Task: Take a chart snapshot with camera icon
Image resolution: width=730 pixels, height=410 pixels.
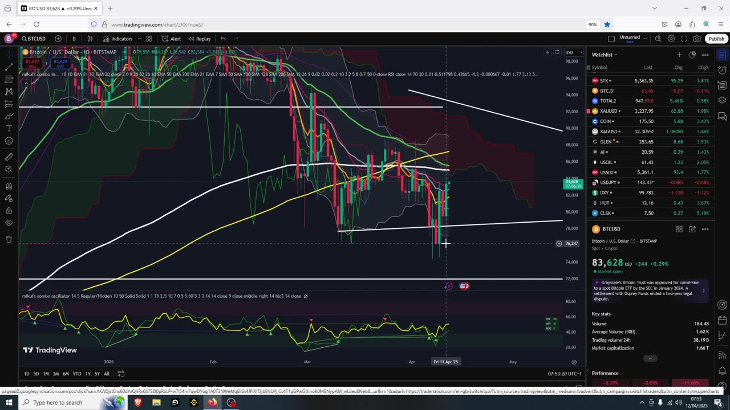Action: pyautogui.click(x=697, y=39)
